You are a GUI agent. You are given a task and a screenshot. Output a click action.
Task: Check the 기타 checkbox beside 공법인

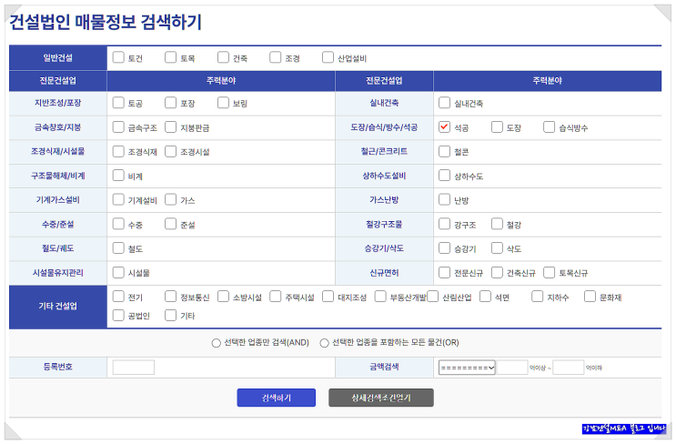[171, 315]
